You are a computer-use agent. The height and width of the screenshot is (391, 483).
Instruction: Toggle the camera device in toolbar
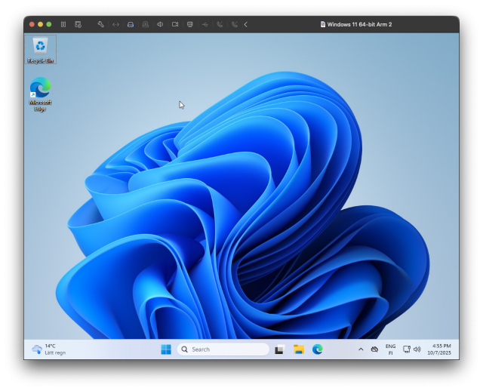pos(175,24)
